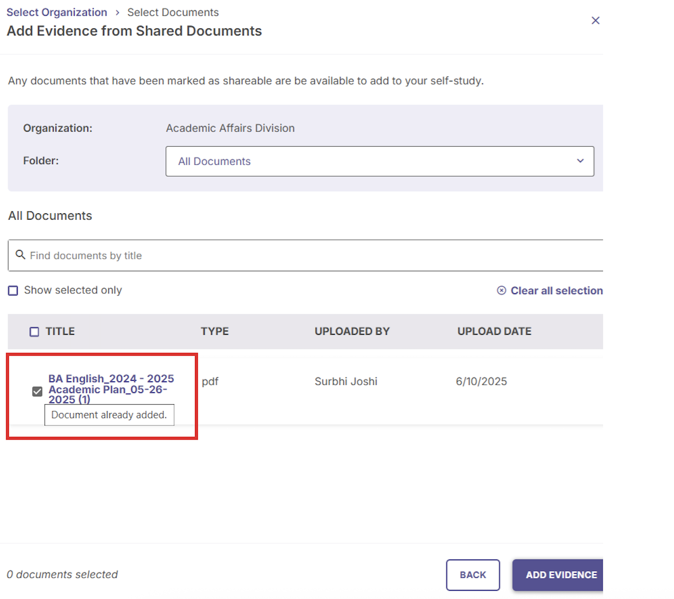Image resolution: width=674 pixels, height=599 pixels.
Task: Sort by TYPE column header
Action: point(215,331)
